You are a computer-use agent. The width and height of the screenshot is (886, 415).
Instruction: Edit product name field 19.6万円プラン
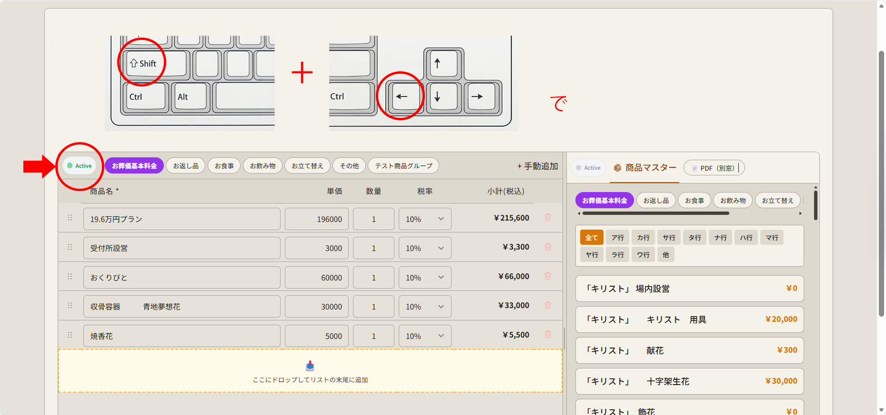pyautogui.click(x=181, y=219)
